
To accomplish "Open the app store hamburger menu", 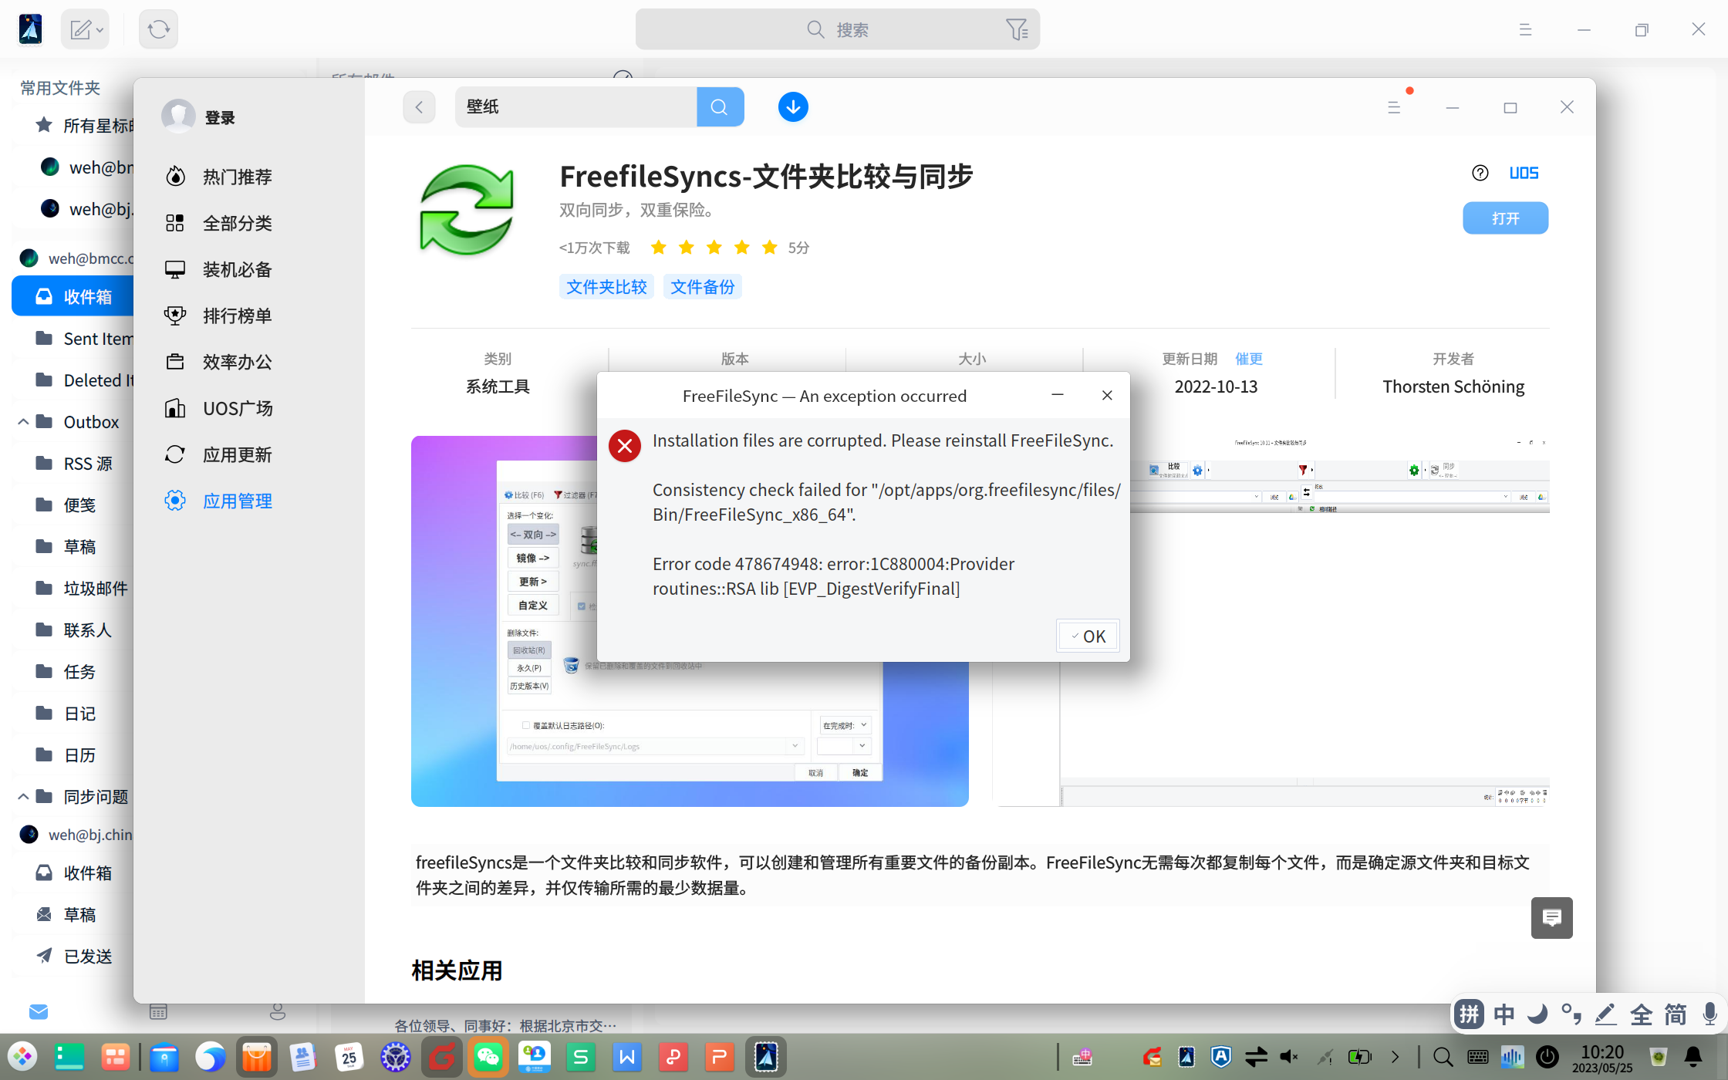I will click(x=1393, y=106).
